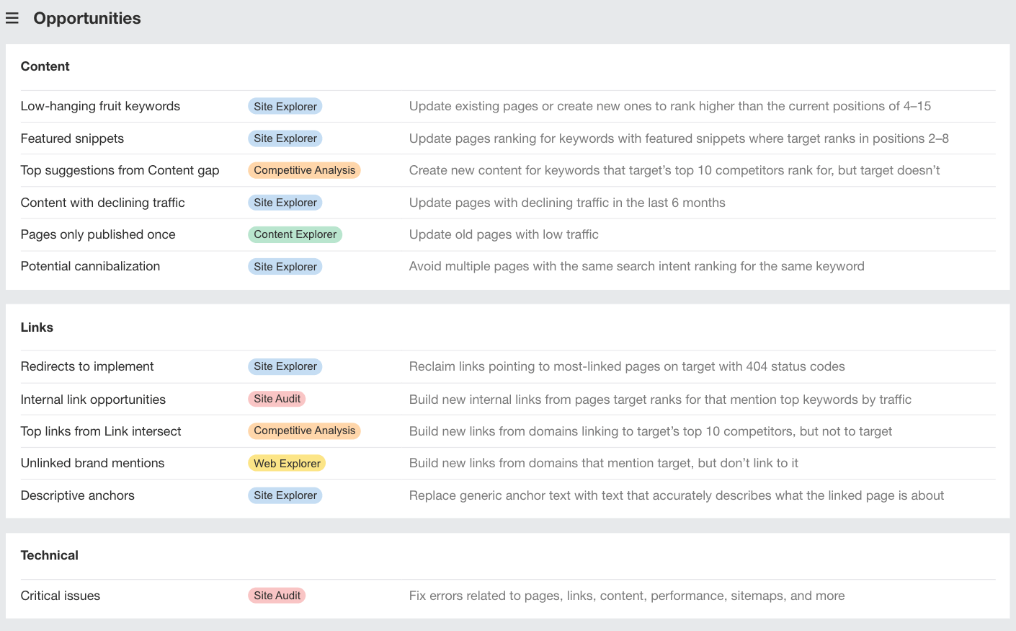Open the Featured snippets opportunity
This screenshot has width=1016, height=631.
click(72, 138)
